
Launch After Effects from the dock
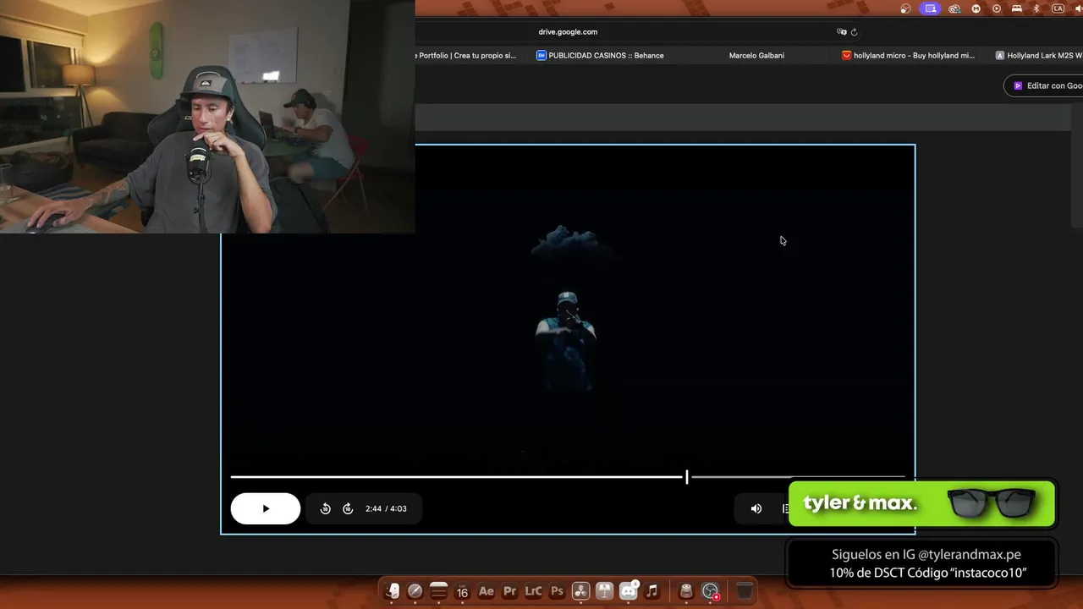486,591
